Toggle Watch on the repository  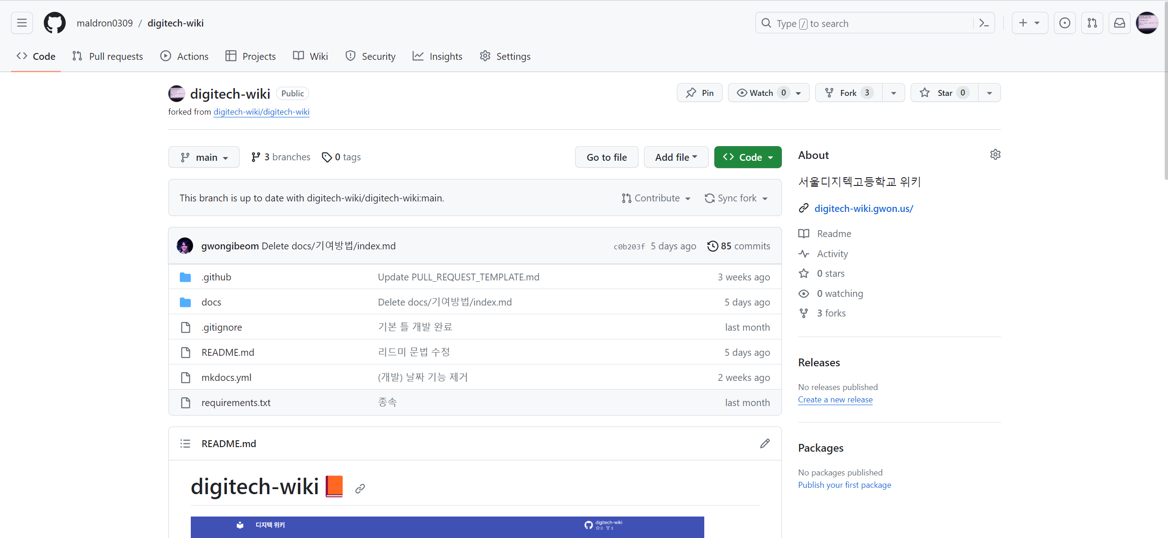(x=761, y=93)
